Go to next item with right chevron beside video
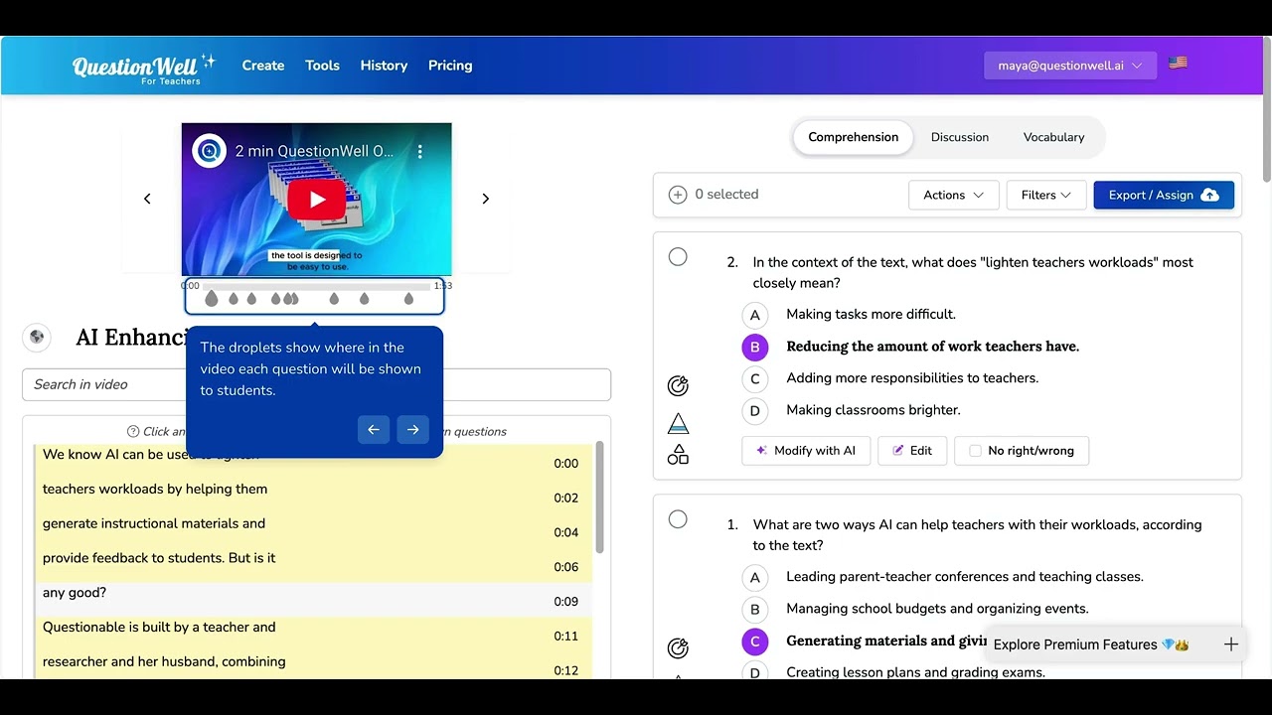This screenshot has height=715, width=1272. click(486, 199)
